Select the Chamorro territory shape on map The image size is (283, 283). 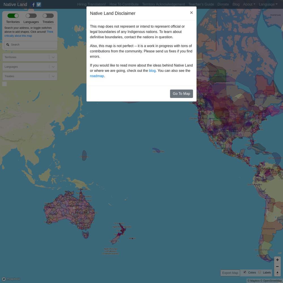[84, 155]
